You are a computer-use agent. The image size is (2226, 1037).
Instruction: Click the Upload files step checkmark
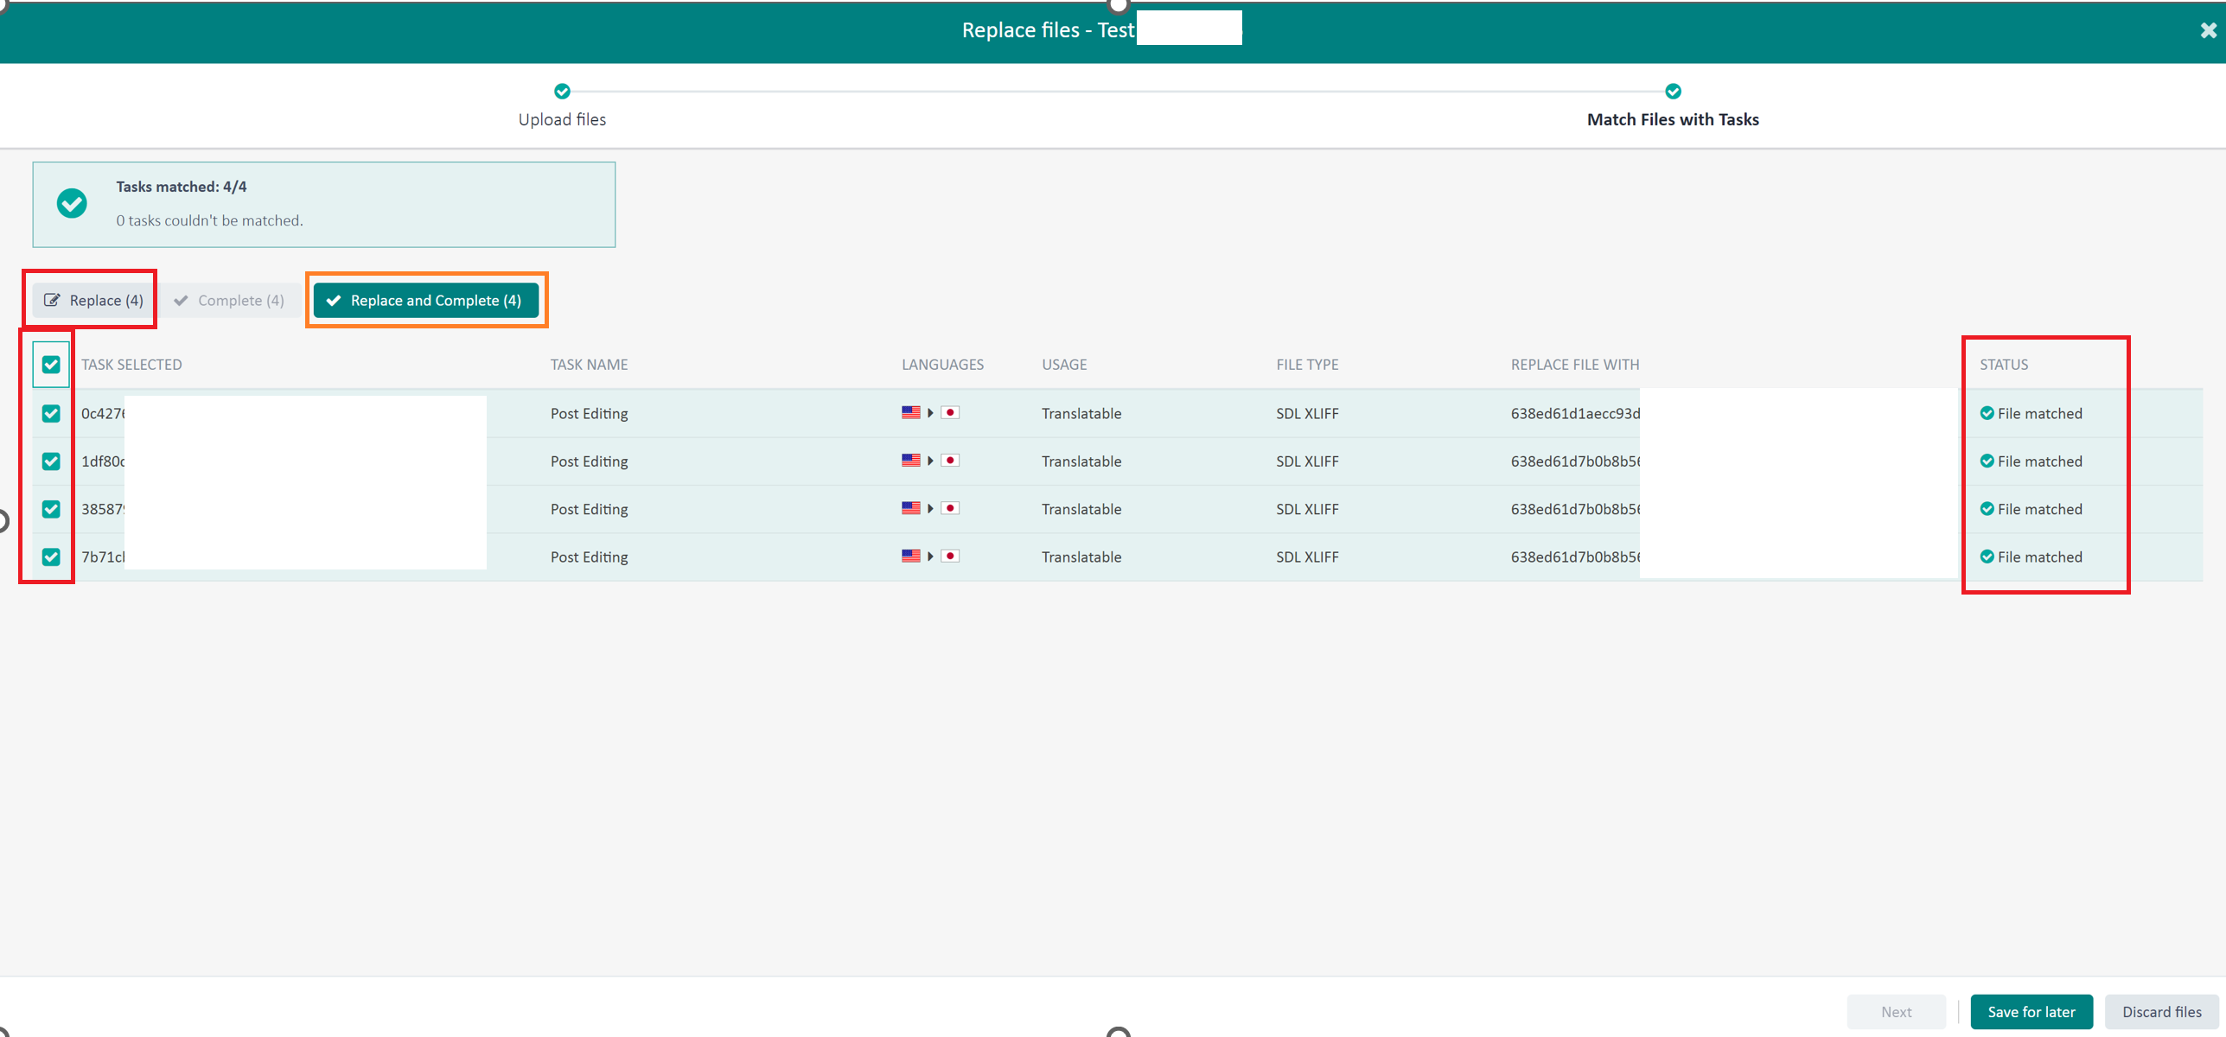pos(562,91)
